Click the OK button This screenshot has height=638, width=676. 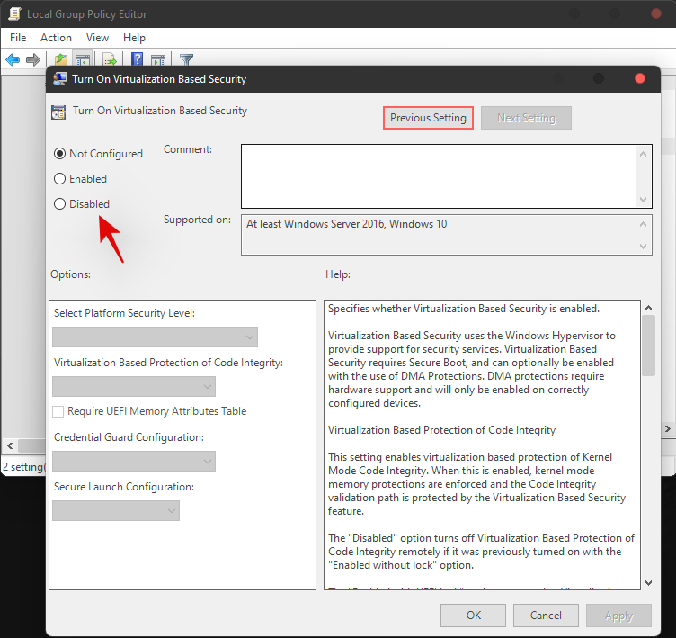tap(474, 616)
